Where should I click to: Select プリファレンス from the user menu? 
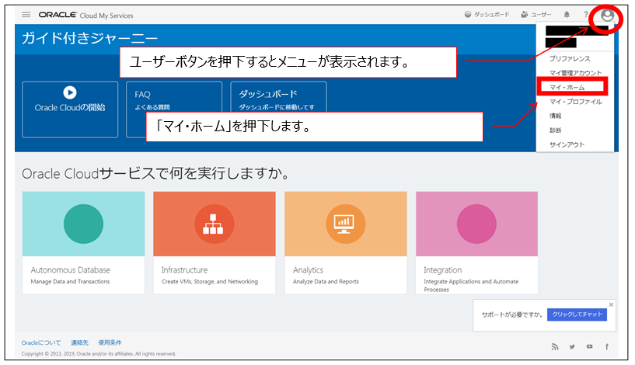(x=570, y=59)
